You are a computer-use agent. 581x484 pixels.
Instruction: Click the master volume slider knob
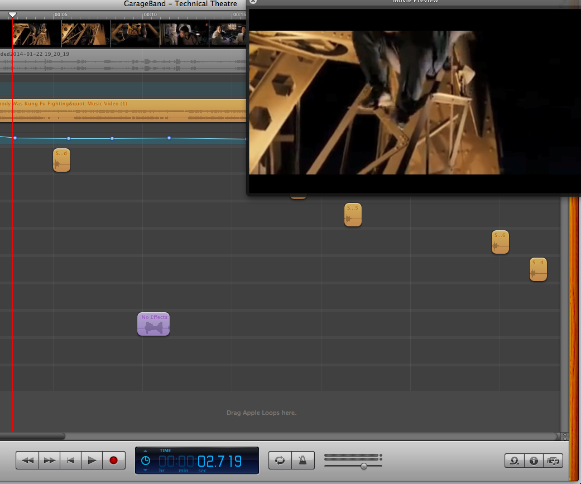pos(364,466)
